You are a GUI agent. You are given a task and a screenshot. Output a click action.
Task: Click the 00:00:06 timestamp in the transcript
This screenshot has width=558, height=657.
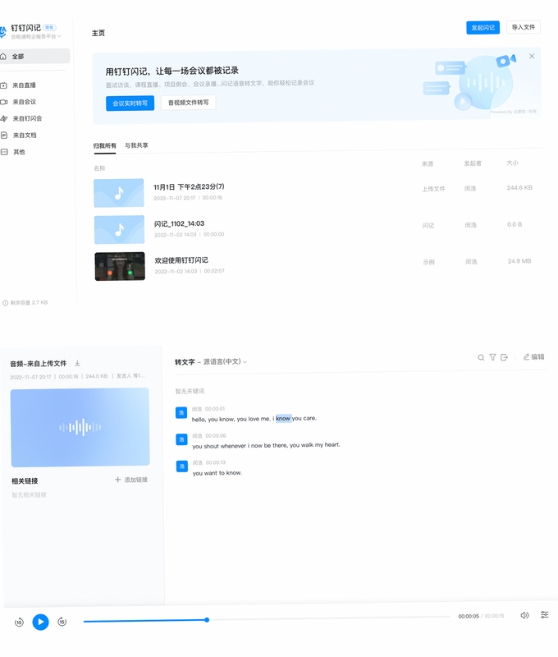tap(216, 435)
